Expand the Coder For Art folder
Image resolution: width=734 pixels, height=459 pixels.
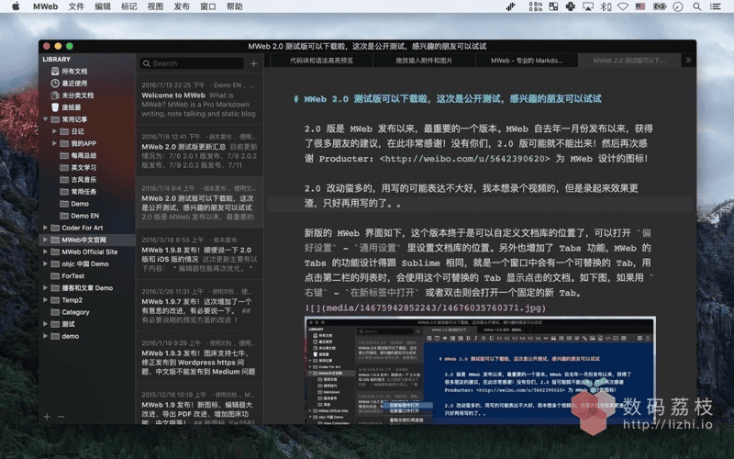[45, 228]
